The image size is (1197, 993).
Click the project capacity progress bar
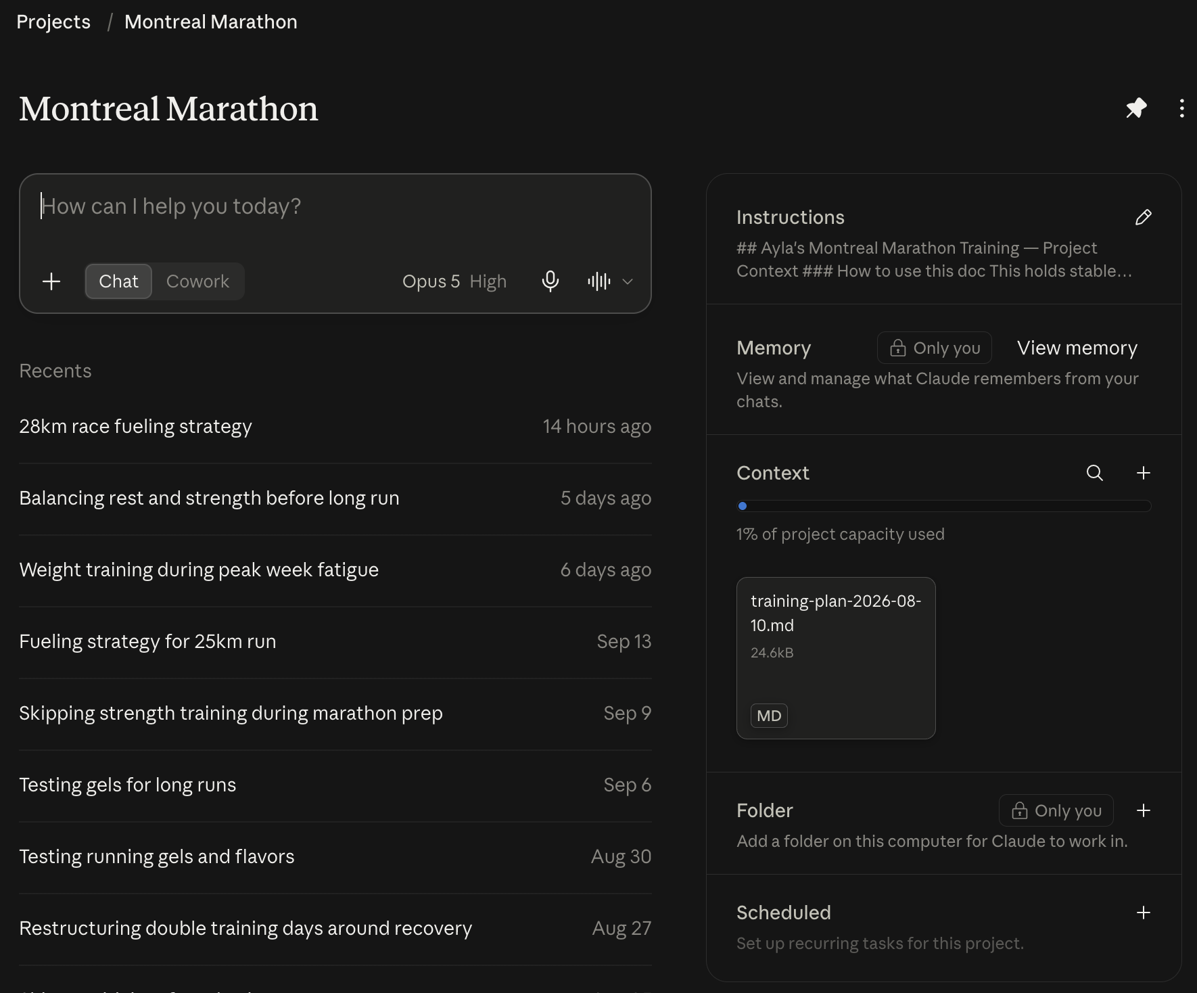point(943,506)
